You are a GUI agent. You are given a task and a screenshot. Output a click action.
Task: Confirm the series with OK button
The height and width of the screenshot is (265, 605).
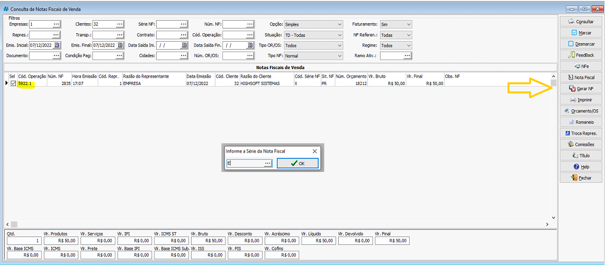click(x=297, y=164)
